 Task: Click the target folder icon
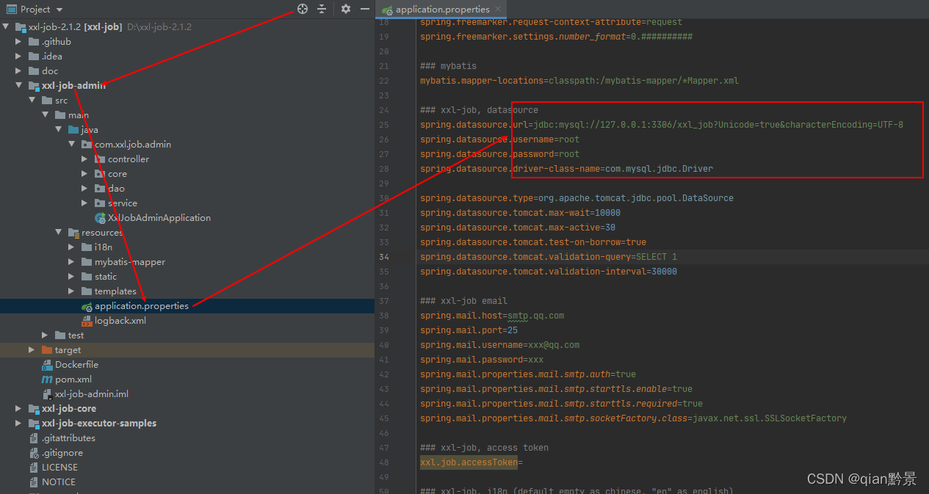point(47,350)
